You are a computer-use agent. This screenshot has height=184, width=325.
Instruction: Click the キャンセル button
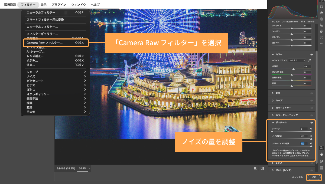coord(297,177)
